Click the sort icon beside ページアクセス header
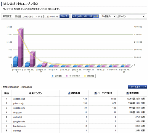Viewport: 148px width, 133px height. click(x=96, y=93)
